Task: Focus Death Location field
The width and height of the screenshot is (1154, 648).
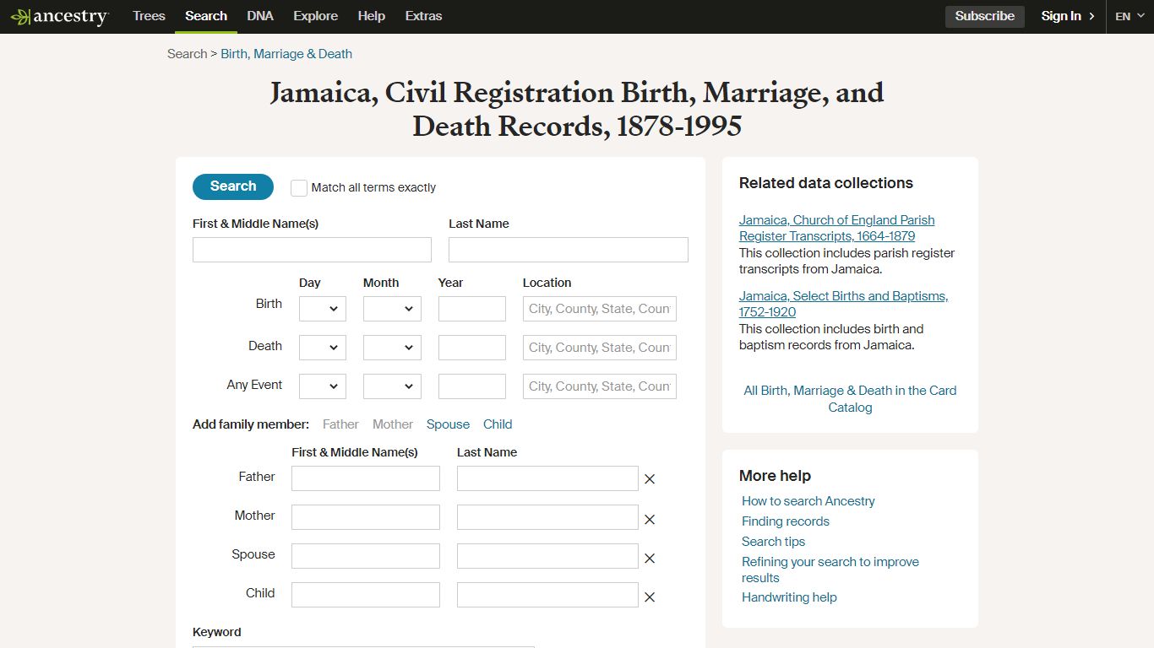Action: 600,348
